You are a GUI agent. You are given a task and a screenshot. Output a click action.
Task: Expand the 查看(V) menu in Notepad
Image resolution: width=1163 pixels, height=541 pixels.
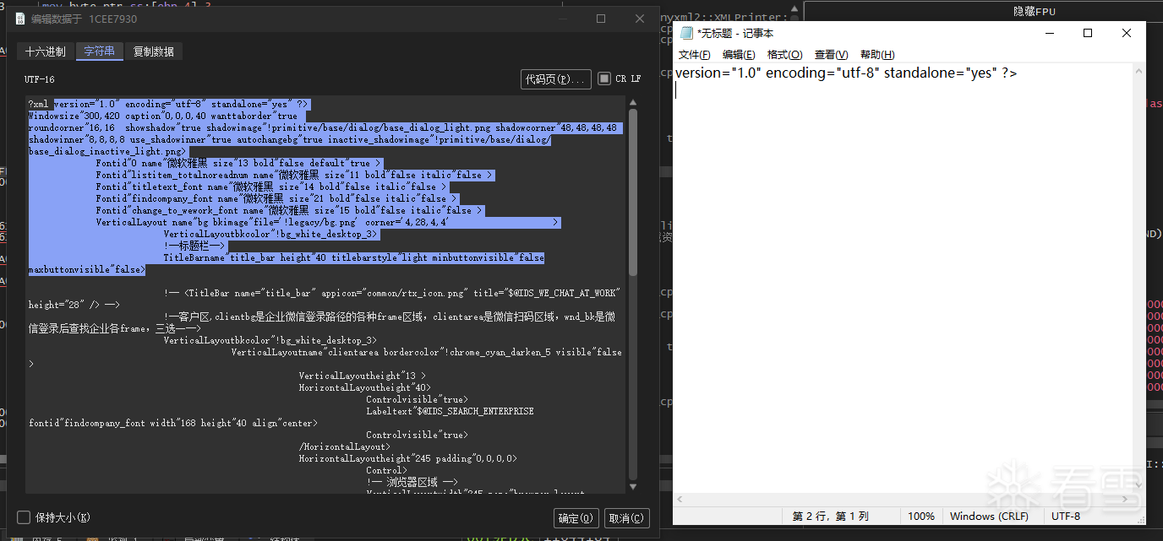pyautogui.click(x=831, y=55)
